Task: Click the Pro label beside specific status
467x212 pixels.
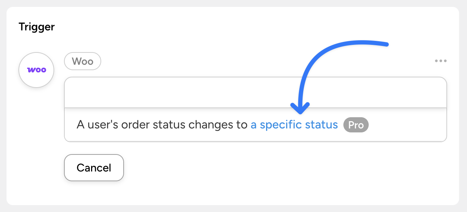Action: click(x=356, y=125)
